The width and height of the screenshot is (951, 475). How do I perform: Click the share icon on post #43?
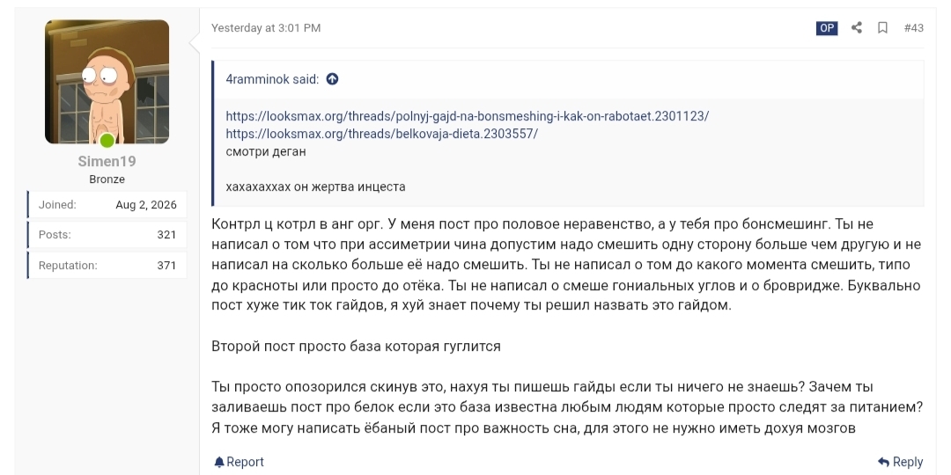(x=857, y=28)
